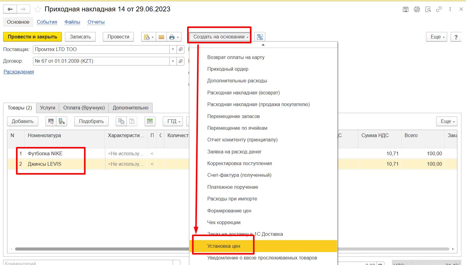Click the back arrow navigation button
Image resolution: width=466 pixels, height=265 pixels.
(x=10, y=9)
